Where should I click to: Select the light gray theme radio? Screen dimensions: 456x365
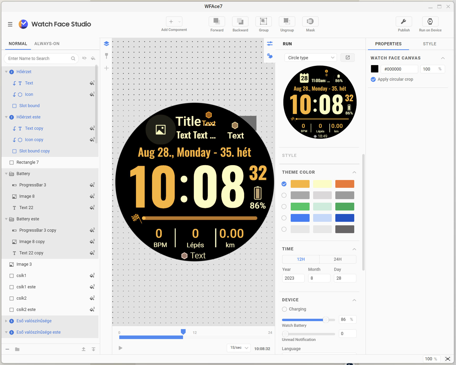[284, 229]
